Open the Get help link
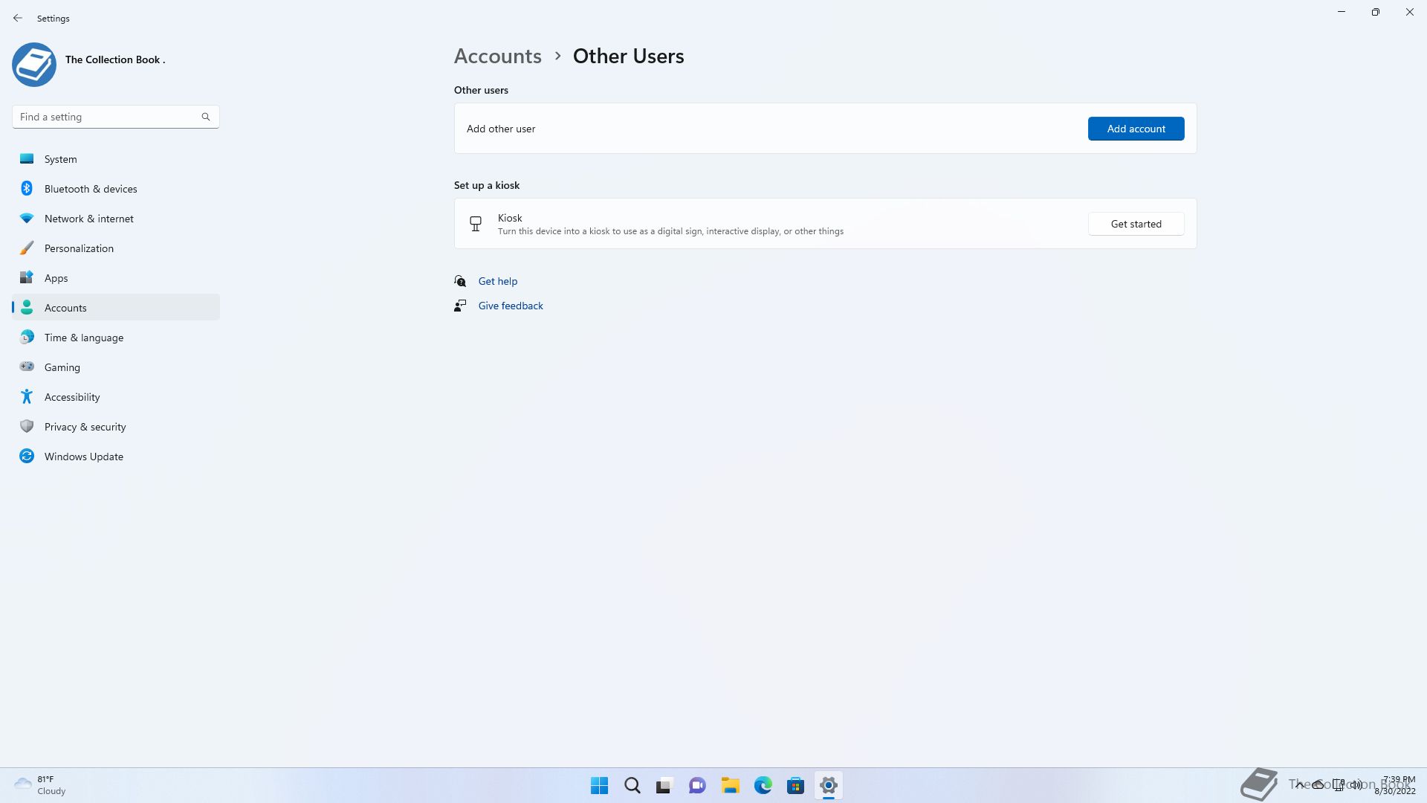 click(x=497, y=281)
